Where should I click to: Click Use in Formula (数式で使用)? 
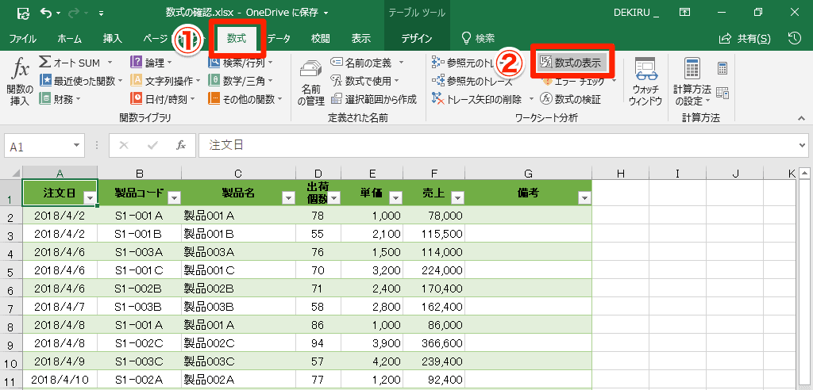pos(365,81)
